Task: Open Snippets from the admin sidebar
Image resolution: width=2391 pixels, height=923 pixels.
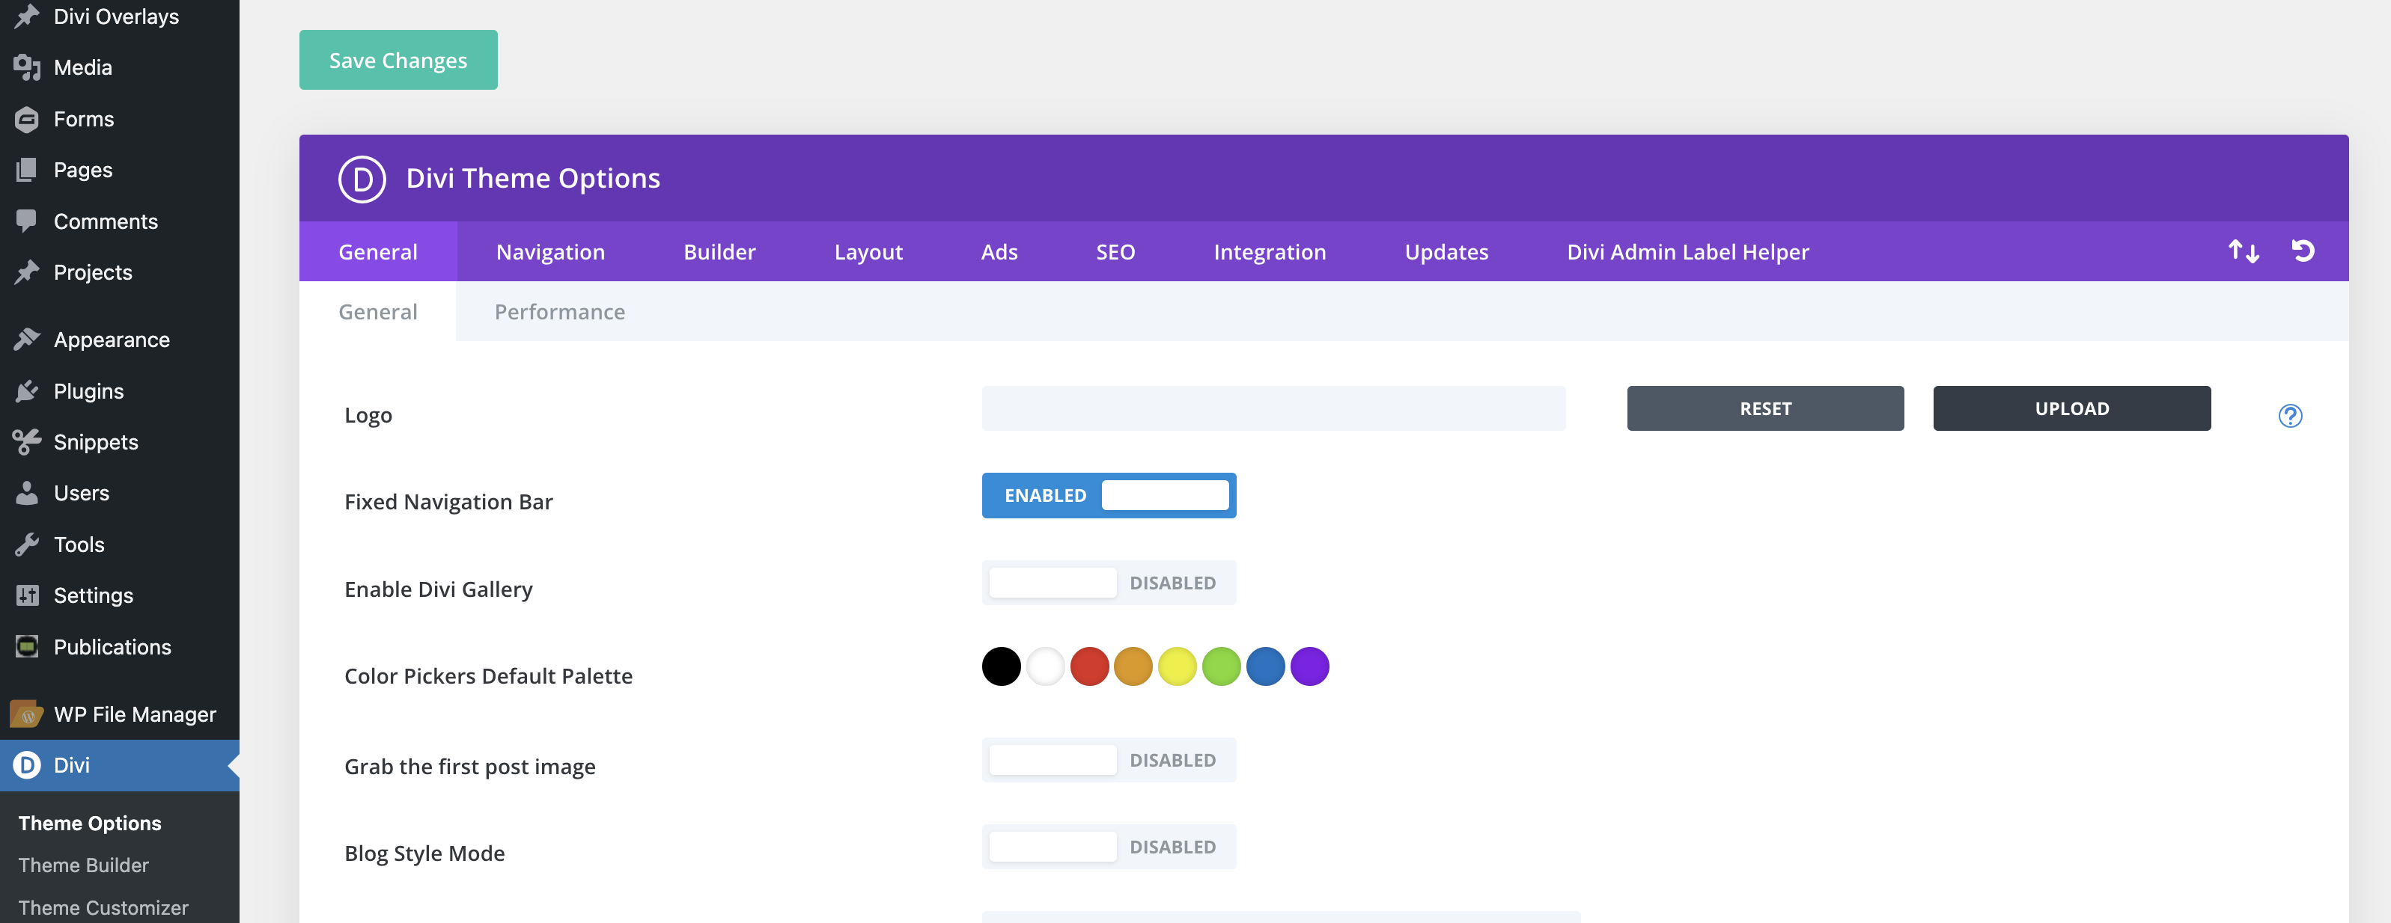Action: (96, 441)
